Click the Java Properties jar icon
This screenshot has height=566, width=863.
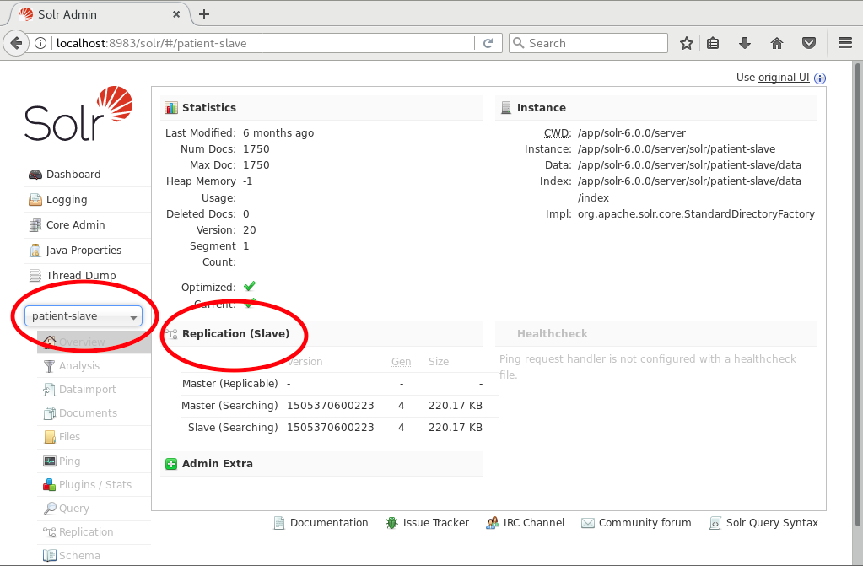tap(35, 251)
